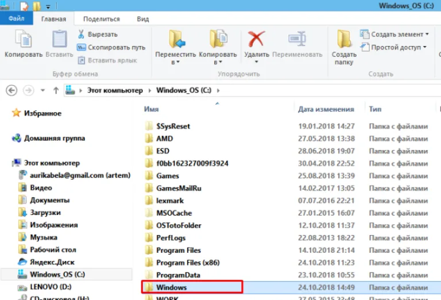This screenshot has width=441, height=300.
Task: Open the Delete (Удалить) dropdown arrow
Action: pos(257,62)
